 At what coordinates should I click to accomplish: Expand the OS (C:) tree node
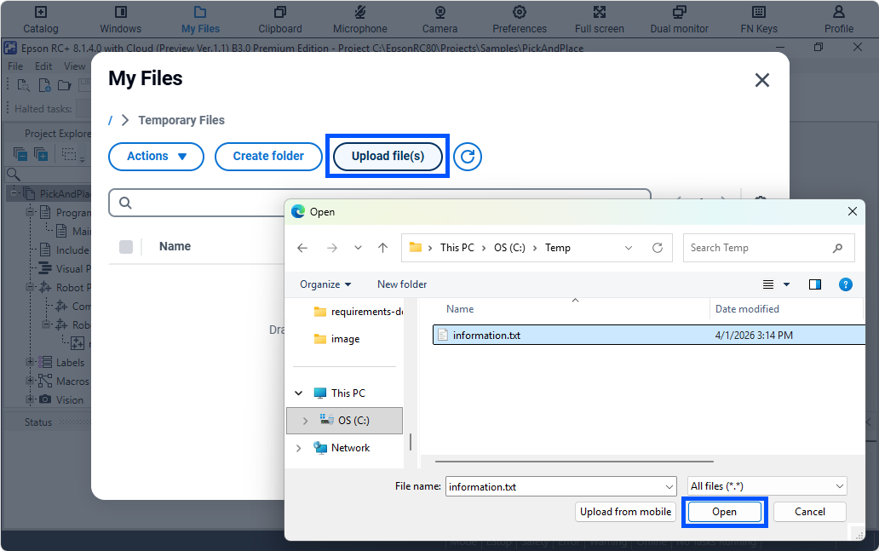(x=305, y=421)
